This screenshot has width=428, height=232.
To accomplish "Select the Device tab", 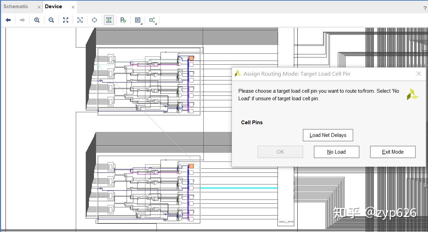I will (x=53, y=7).
